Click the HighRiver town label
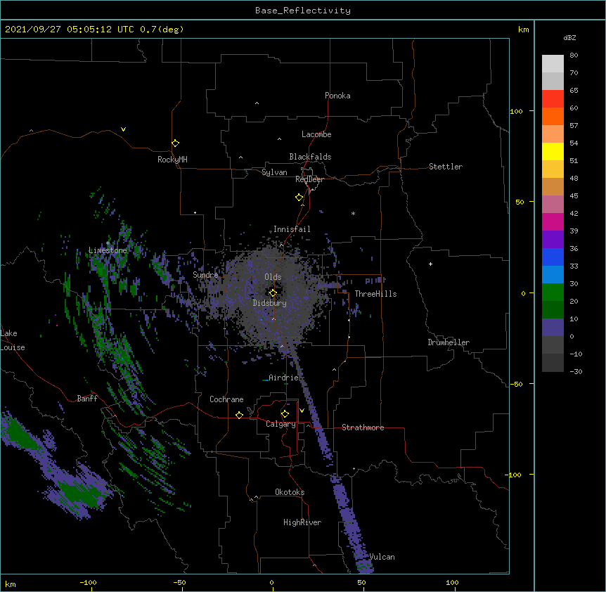Viewport: 606px width, 592px height. pos(302,522)
